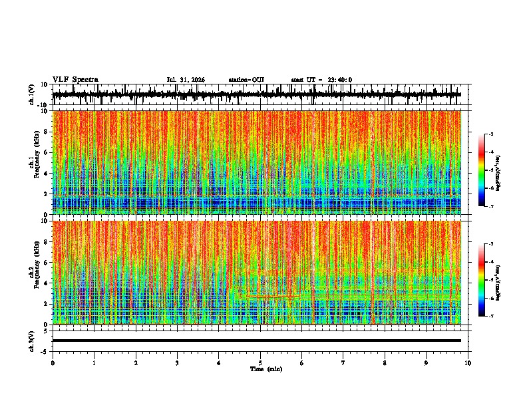527x407 pixels.
Task: Click the '-7' label on ch.1 color bar
Action: [x=490, y=206]
